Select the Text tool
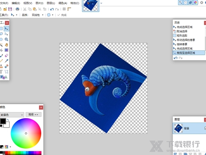This screenshot has height=155, width=206. tap(1, 72)
